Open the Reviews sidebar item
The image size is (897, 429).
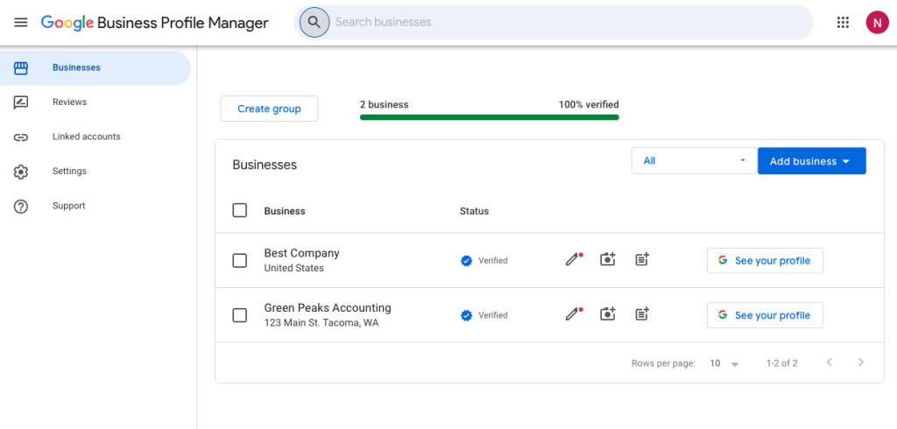tap(95, 102)
